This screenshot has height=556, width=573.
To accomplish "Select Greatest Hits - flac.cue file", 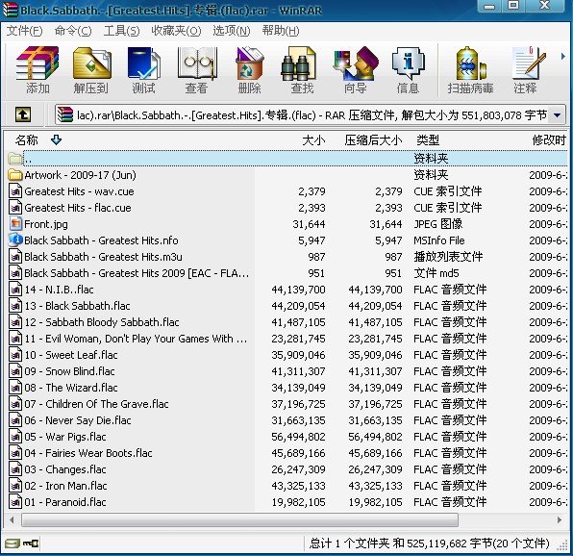I will [x=78, y=208].
